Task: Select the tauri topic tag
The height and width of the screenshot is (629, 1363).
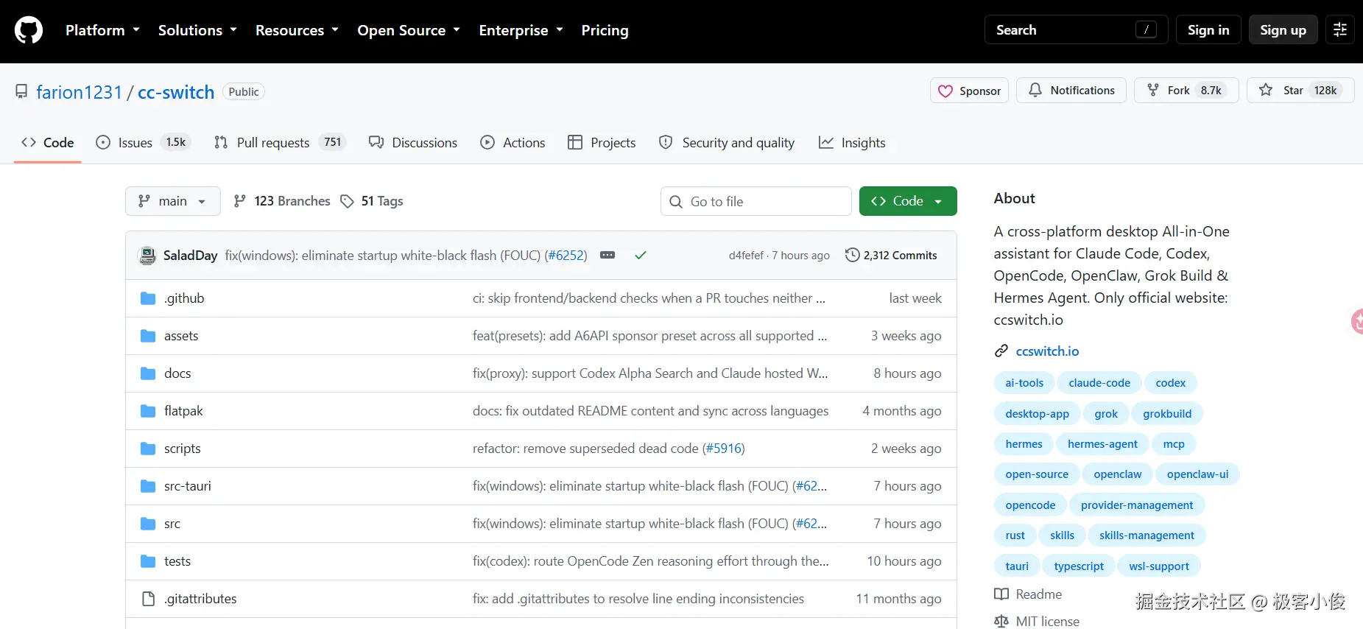Action: pyautogui.click(x=1017, y=566)
